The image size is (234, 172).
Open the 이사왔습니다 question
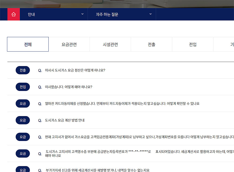point(68,87)
